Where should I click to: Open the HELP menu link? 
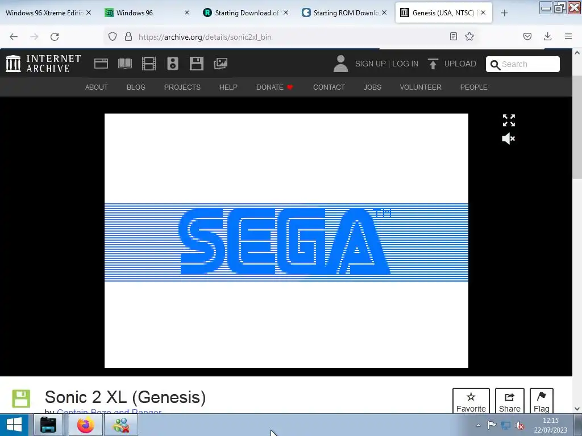pos(228,87)
